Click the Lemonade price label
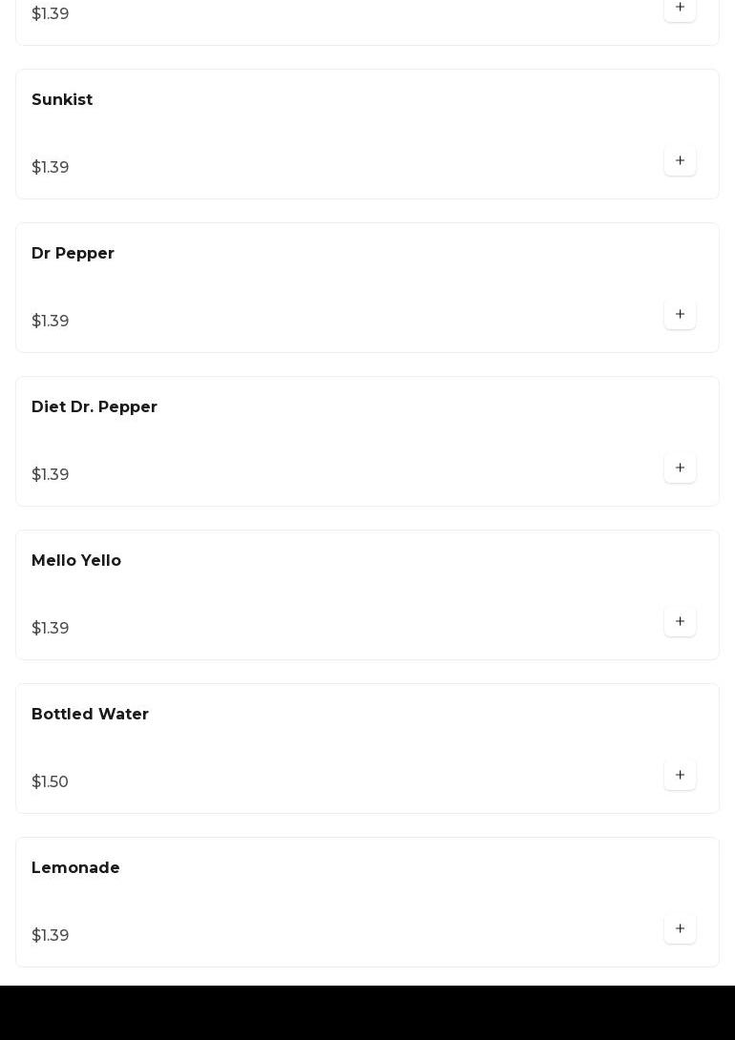This screenshot has height=1040, width=735. [x=51, y=936]
